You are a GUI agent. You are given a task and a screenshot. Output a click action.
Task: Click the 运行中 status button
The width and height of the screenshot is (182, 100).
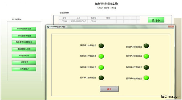pos(156,20)
